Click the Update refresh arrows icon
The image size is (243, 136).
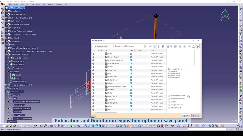[x=140, y=126]
